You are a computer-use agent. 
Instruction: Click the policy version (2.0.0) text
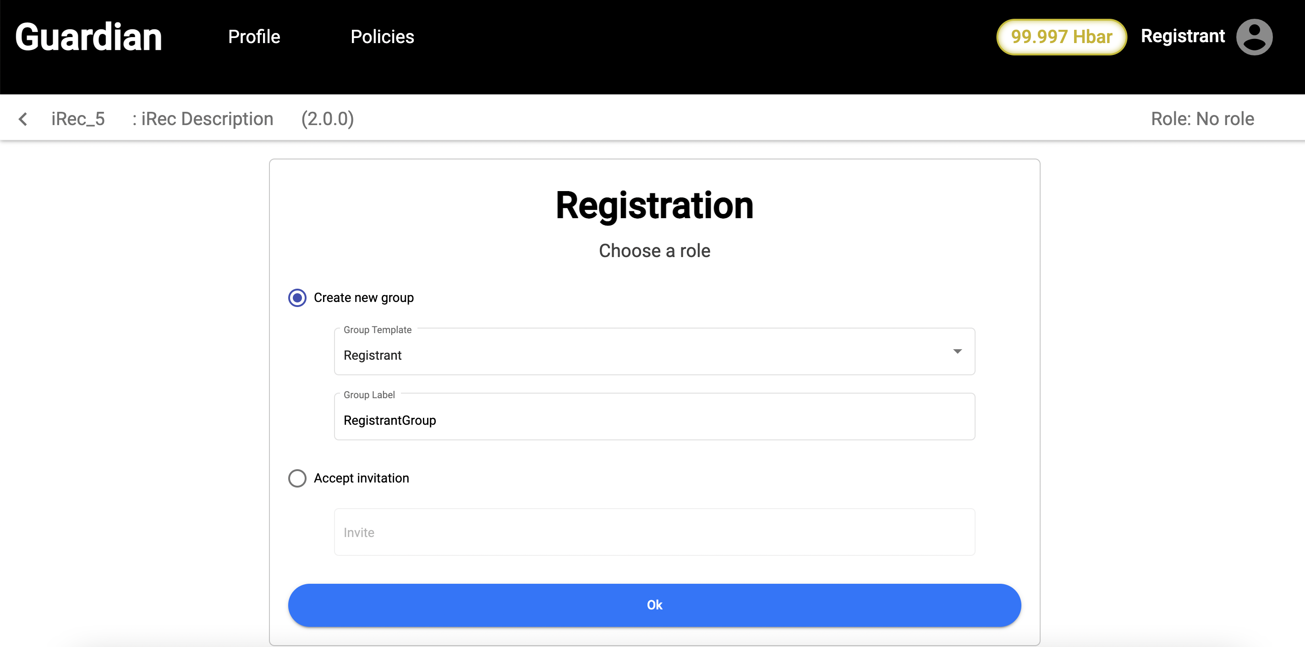(x=327, y=119)
